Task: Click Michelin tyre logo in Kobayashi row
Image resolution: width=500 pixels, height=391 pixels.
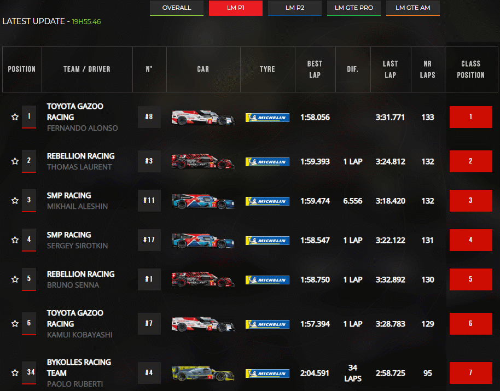Action: pyautogui.click(x=267, y=324)
